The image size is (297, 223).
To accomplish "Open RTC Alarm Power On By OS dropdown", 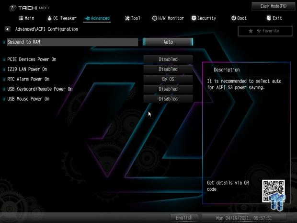I will [168, 79].
